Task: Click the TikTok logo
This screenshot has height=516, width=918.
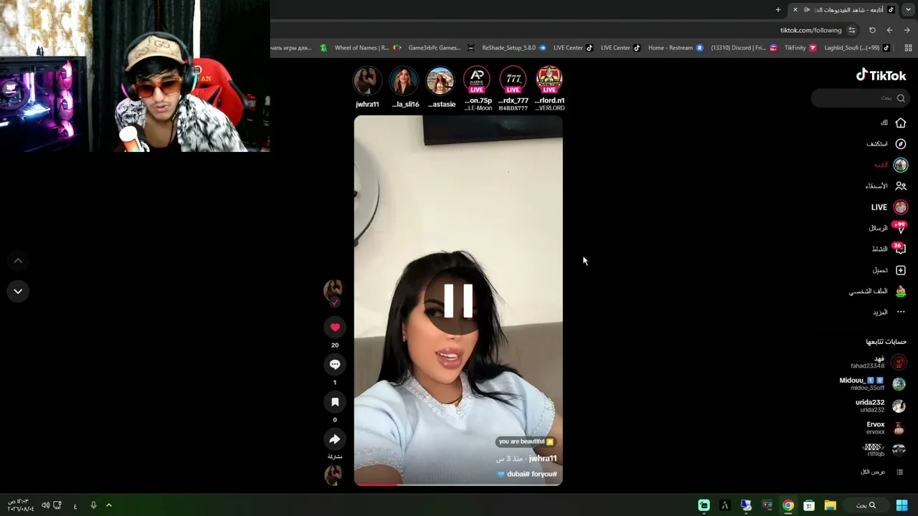Action: pos(881,75)
